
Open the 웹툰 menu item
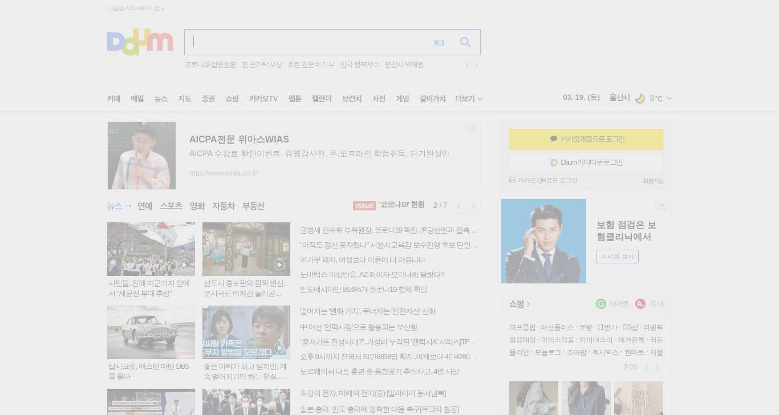(295, 99)
